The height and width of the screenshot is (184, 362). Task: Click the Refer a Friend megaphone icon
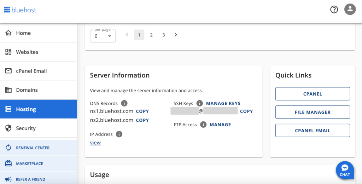pos(8,179)
